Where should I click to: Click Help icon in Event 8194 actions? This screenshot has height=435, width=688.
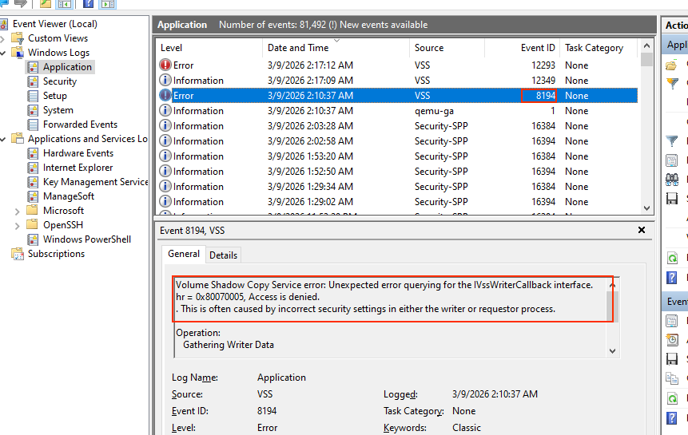(672, 418)
